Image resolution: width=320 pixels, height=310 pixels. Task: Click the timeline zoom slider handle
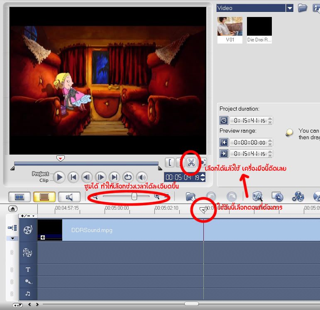[134, 196]
